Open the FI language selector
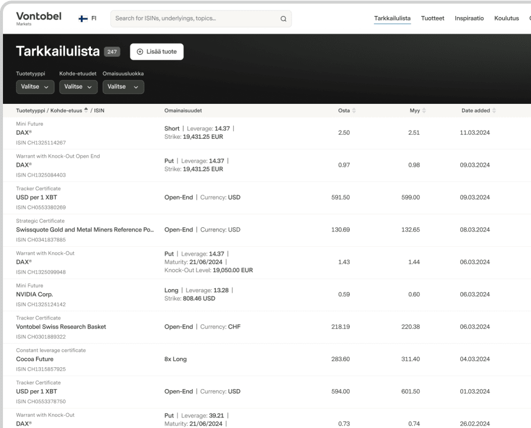Screen dimensions: 531x428 (x=88, y=19)
